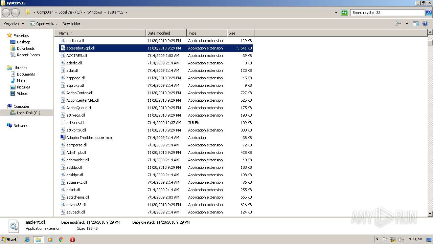Screen dimensions: 433x244
Task: Click the scrollbar up arrow
Action: click(430, 32)
